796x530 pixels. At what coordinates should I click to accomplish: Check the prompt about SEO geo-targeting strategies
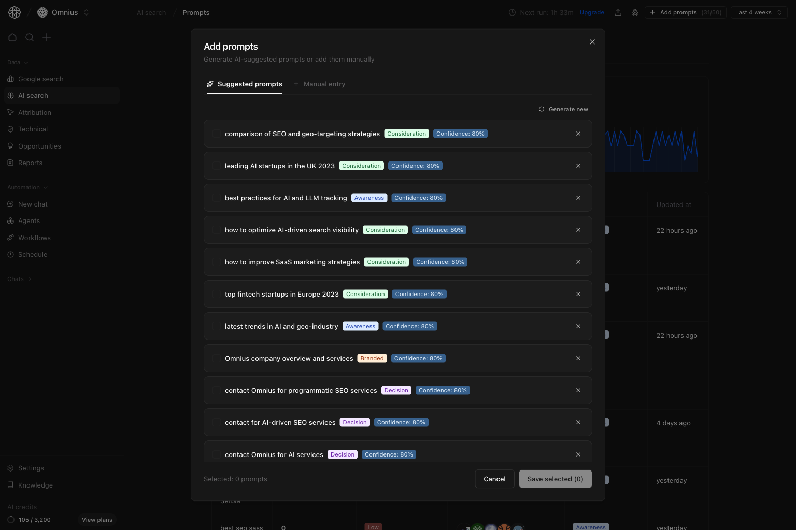click(217, 134)
